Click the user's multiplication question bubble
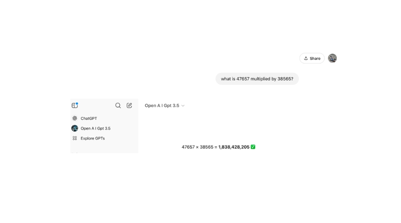 (257, 79)
